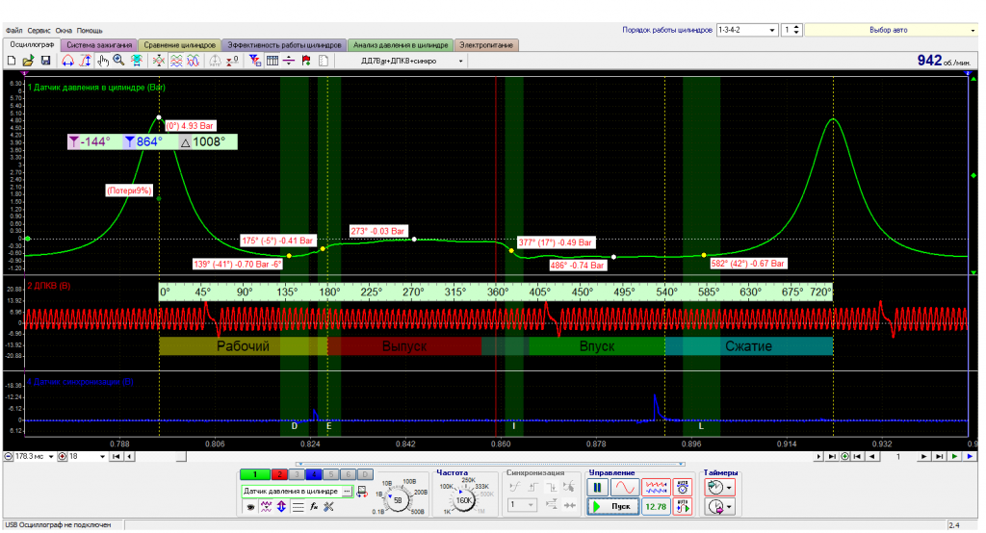Toggle gray channel 3 button

click(297, 474)
